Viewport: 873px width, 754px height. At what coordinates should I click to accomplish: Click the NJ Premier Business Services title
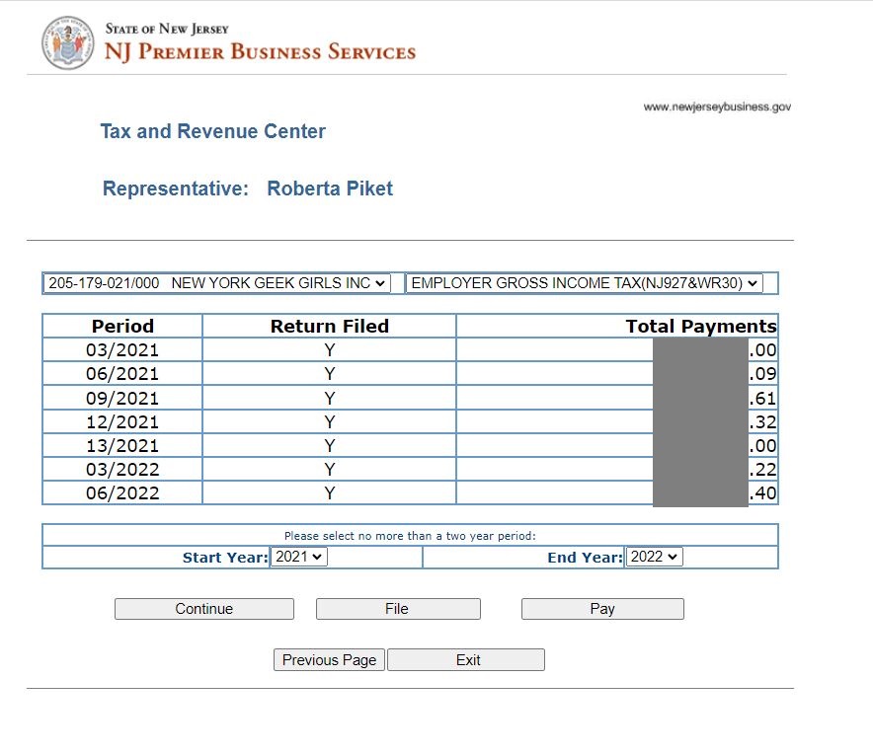260,52
